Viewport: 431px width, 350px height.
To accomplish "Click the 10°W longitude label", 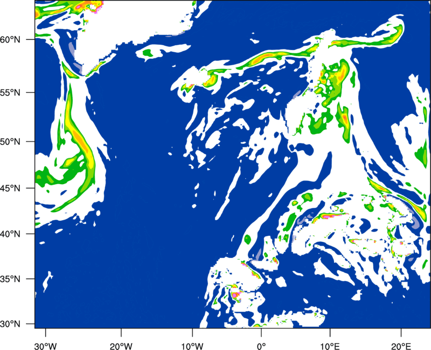I will (x=192, y=346).
